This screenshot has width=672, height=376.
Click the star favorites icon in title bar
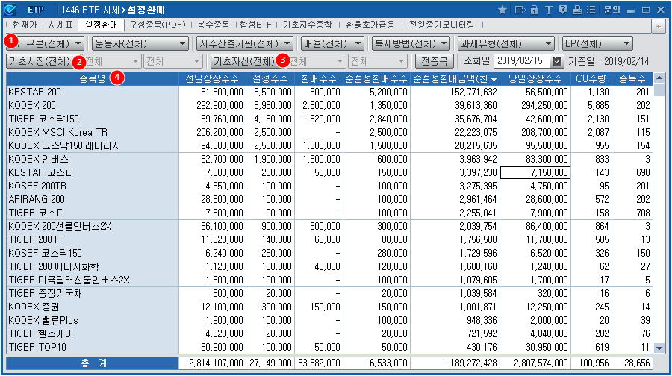tap(502, 10)
